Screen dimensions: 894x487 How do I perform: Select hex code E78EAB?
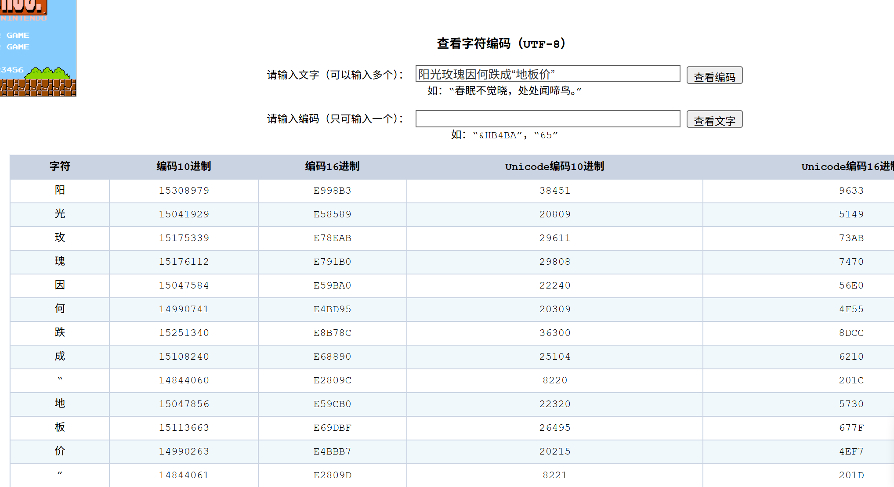tap(332, 238)
